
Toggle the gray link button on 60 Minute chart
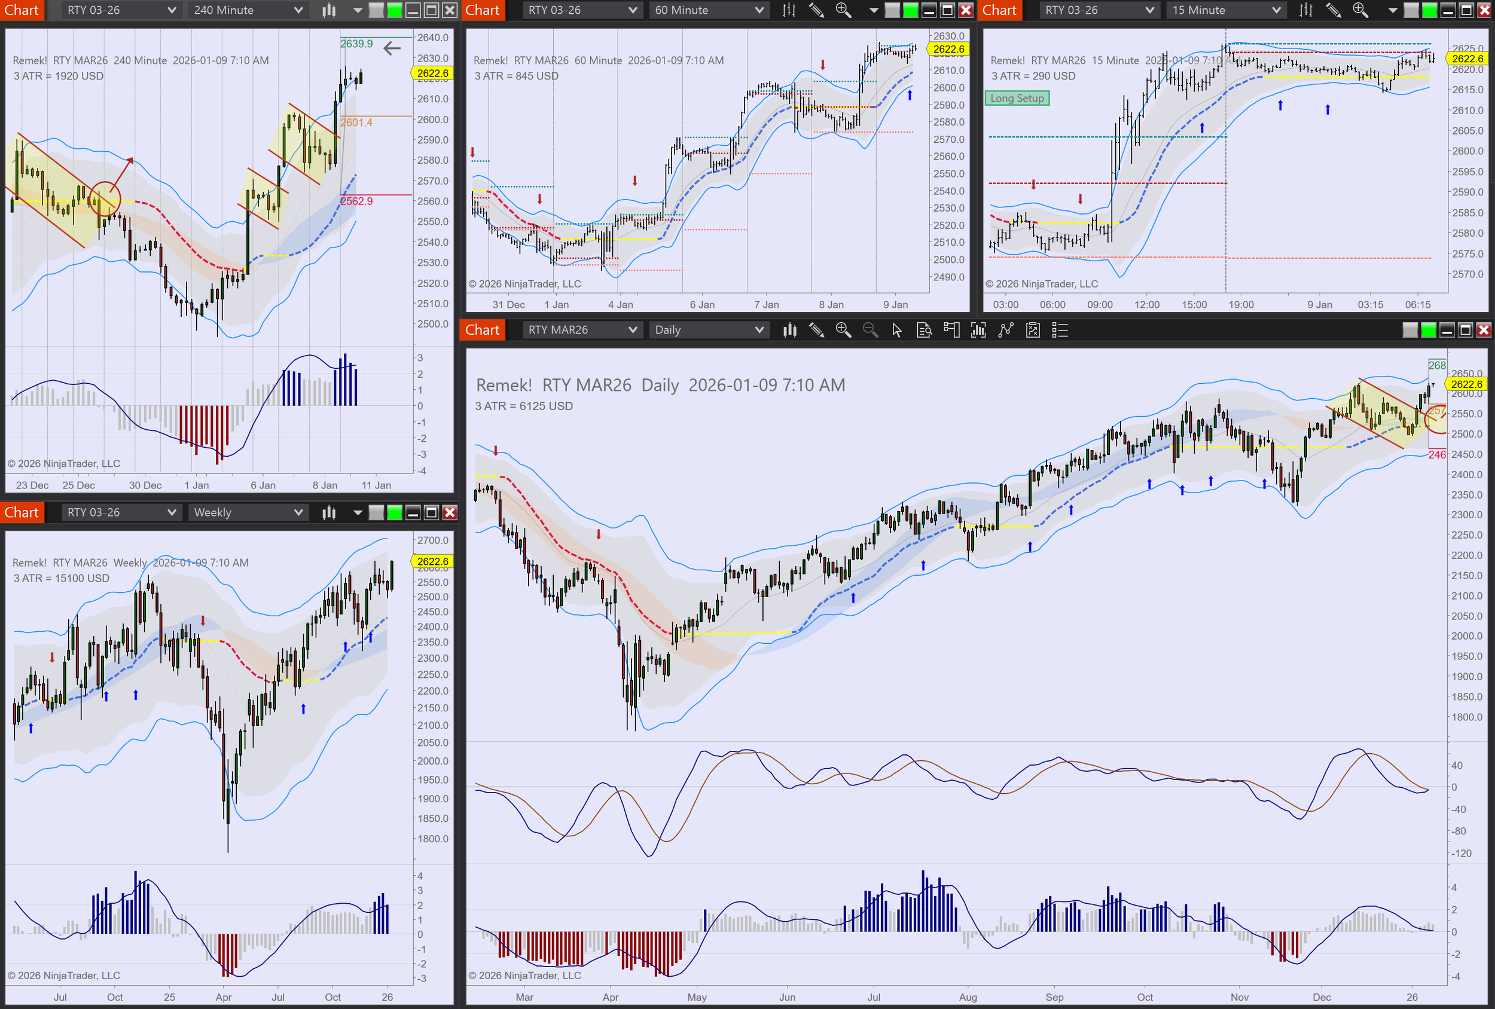[892, 10]
